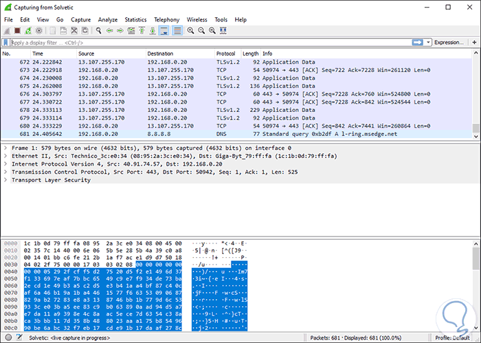Expand the Transport Layer Security section
Image resolution: width=481 pixels, height=343 pixels.
(5, 180)
